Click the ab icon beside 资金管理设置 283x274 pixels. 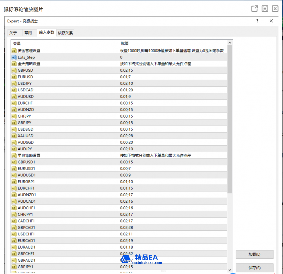point(14,51)
